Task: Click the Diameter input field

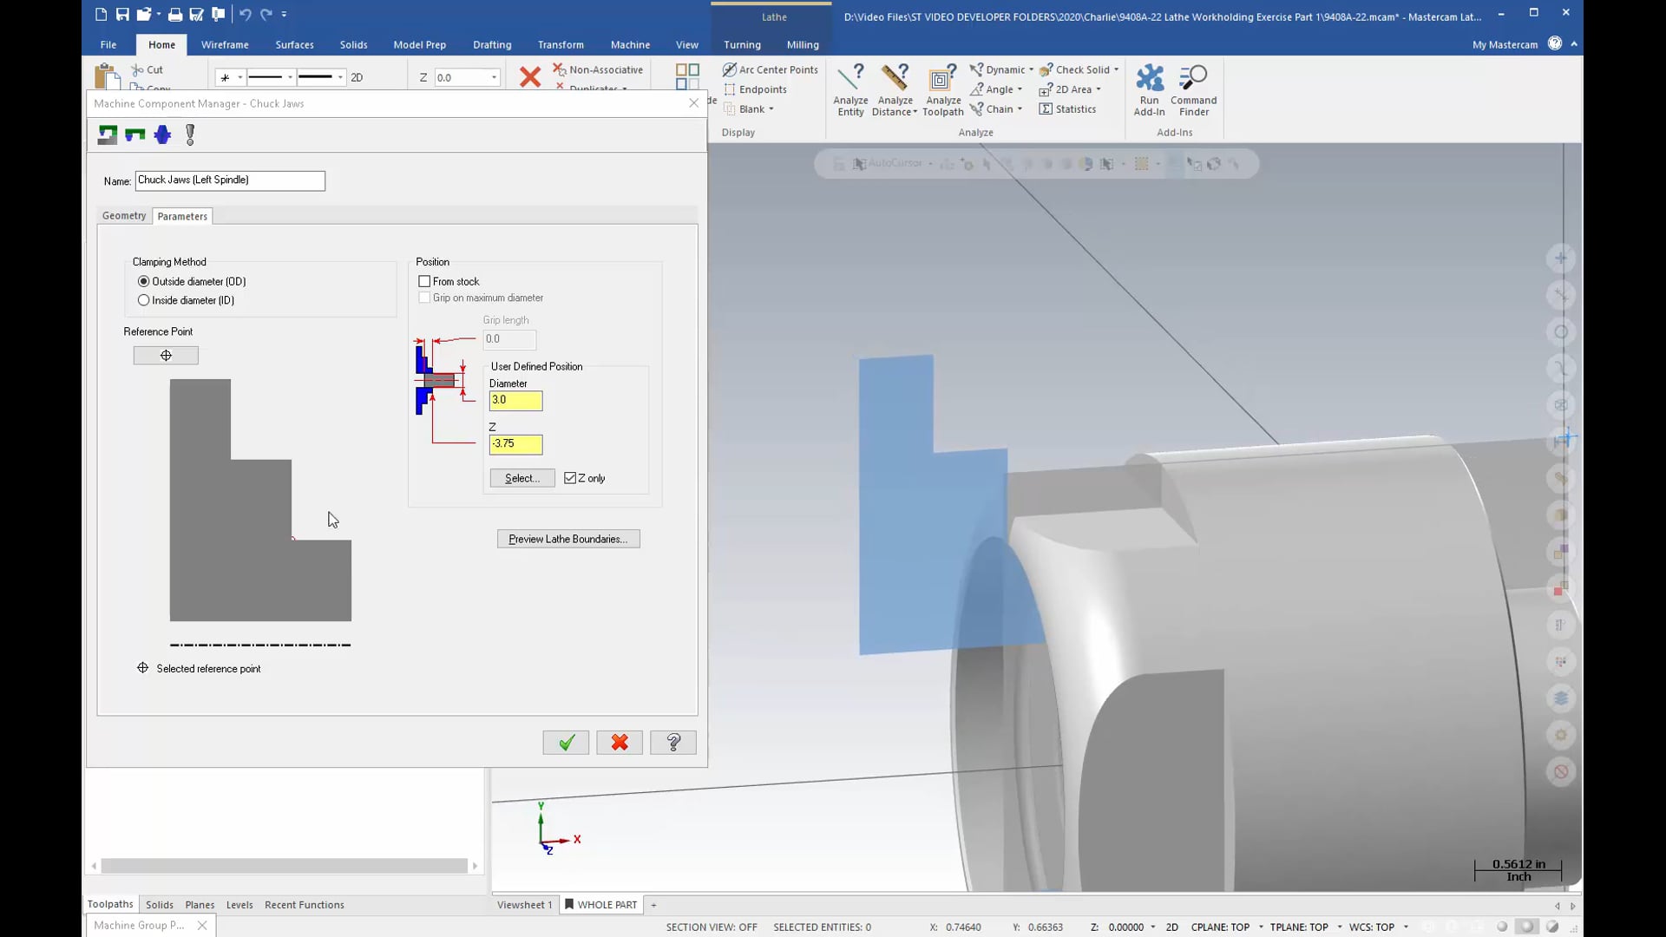Action: pos(515,401)
